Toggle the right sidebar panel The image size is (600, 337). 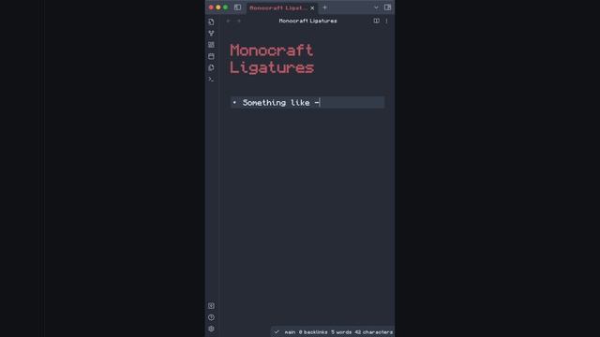coord(387,7)
